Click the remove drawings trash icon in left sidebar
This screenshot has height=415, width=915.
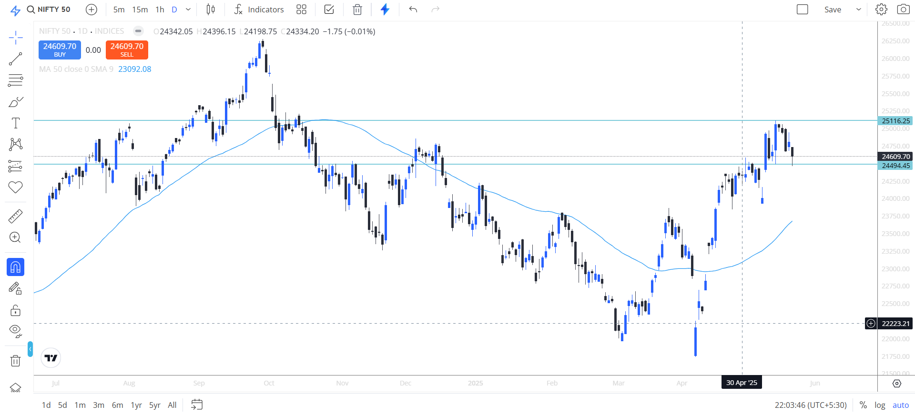(15, 361)
